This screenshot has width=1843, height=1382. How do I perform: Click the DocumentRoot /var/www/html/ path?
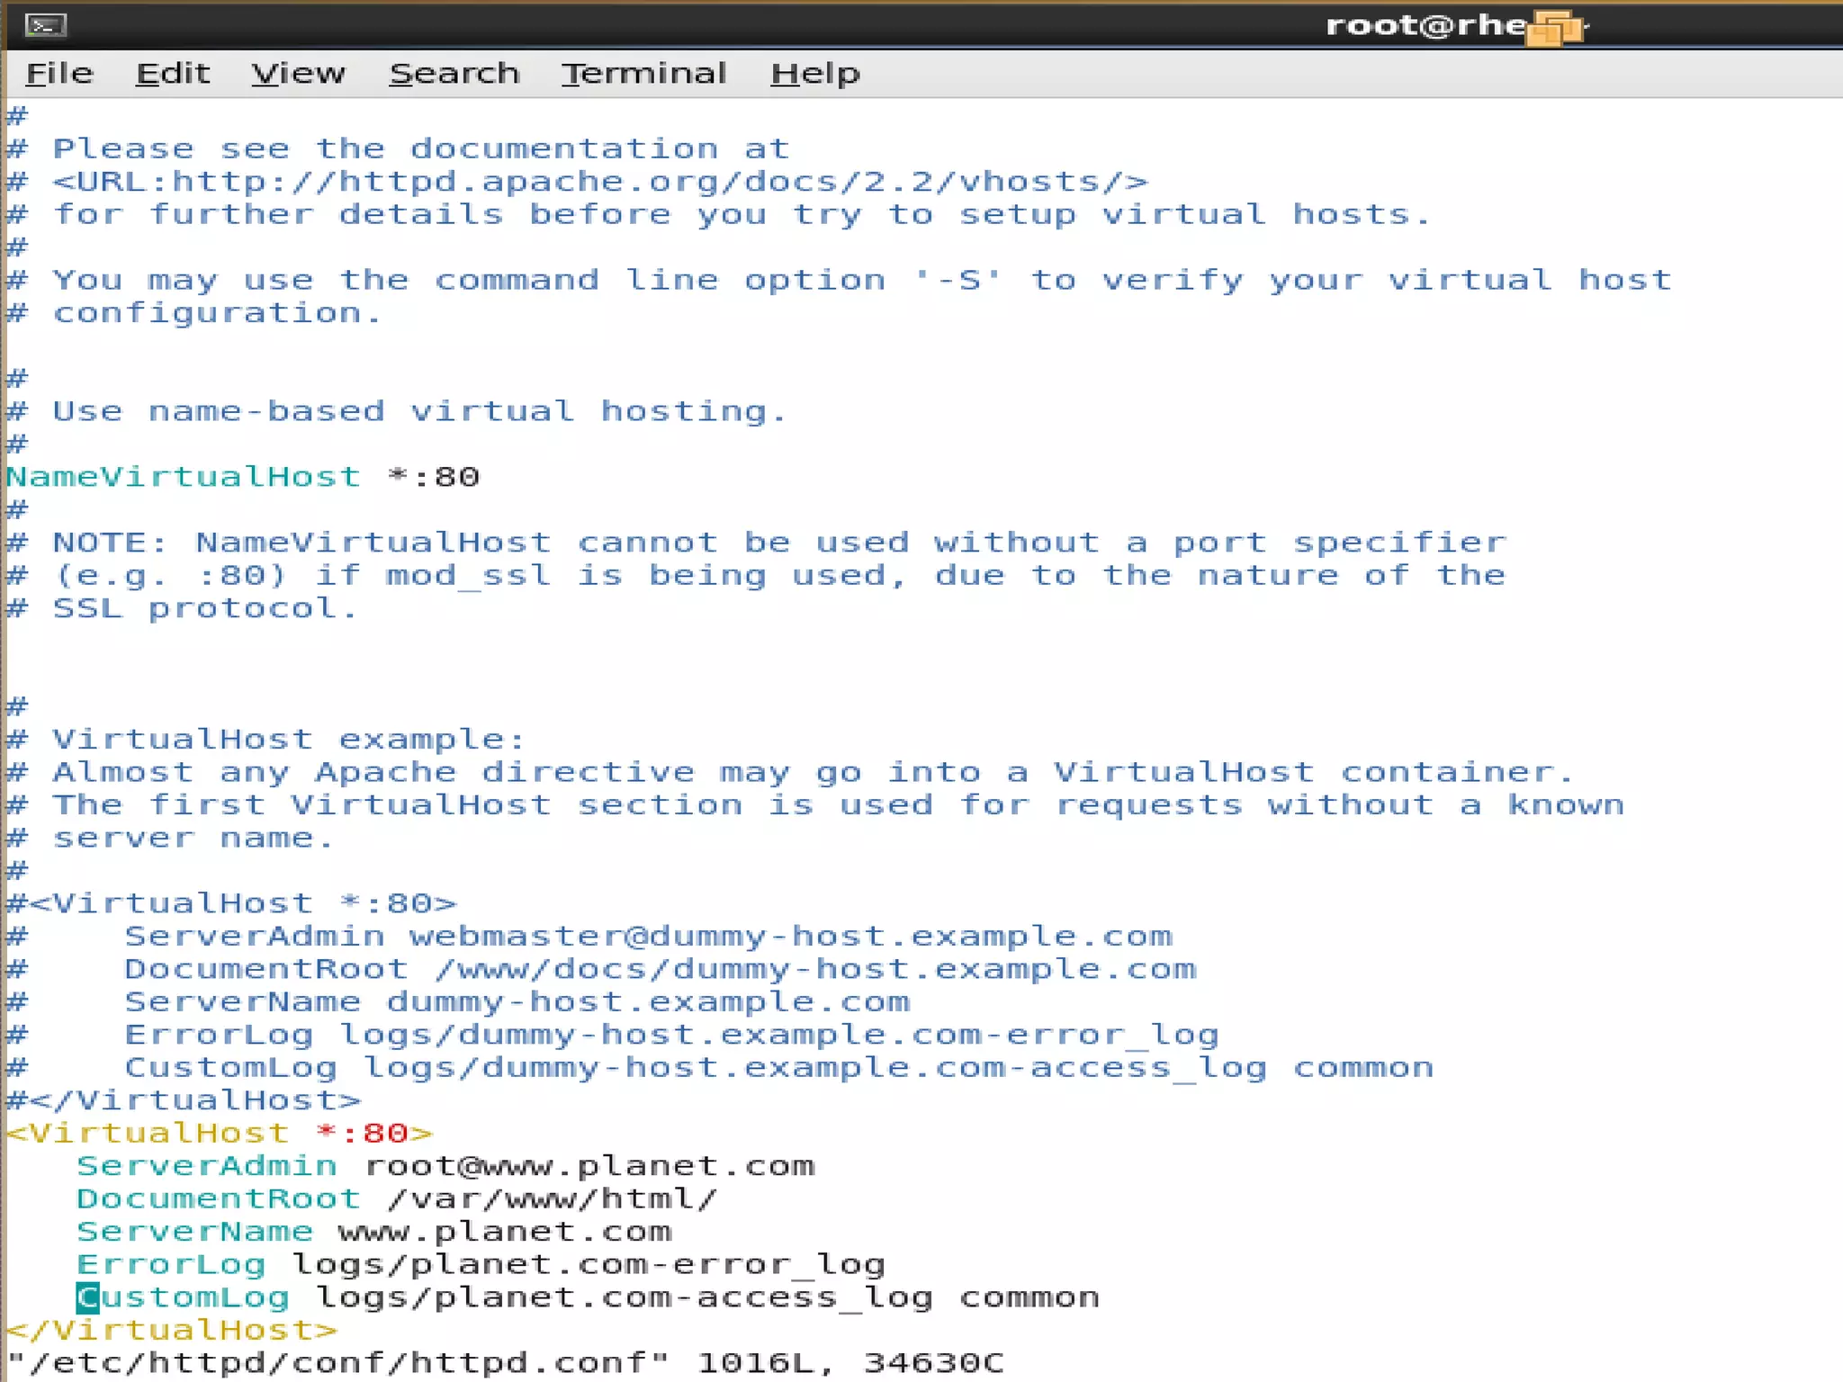[x=553, y=1199]
